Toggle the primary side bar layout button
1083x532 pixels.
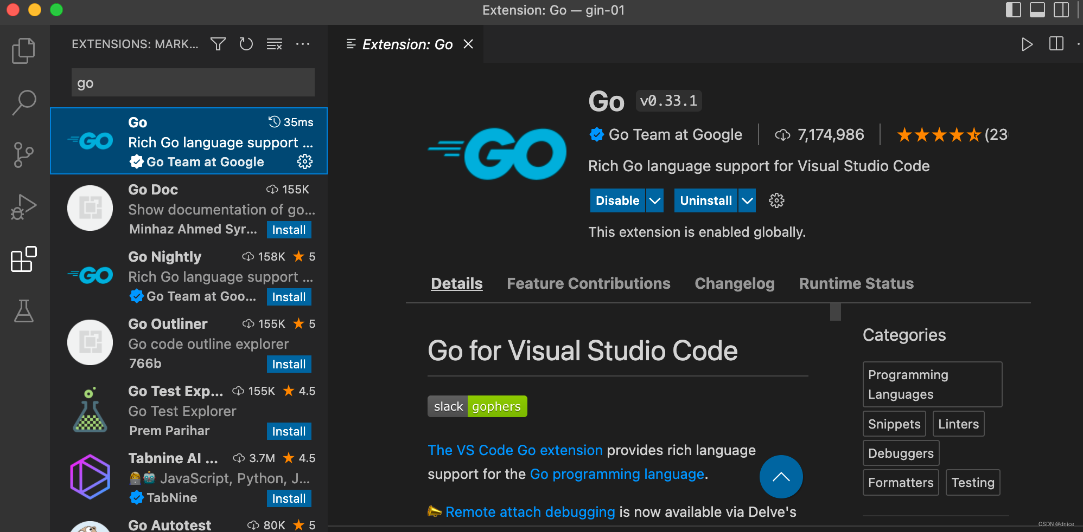tap(1013, 10)
